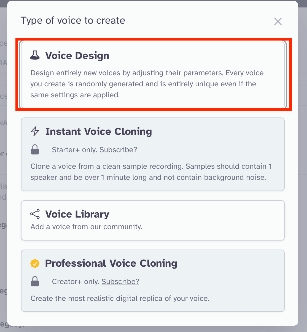Click the realistic digital replica description
Screen dimensions: 307x332
coord(120,298)
